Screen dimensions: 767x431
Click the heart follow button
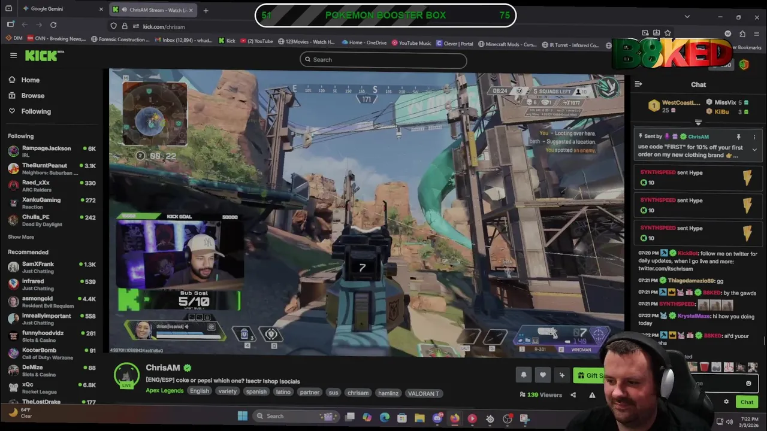pos(542,375)
